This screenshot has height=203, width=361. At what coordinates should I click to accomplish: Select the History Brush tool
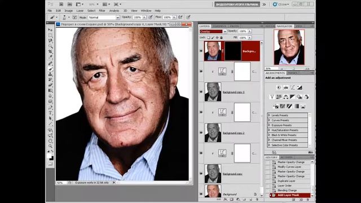(50, 80)
